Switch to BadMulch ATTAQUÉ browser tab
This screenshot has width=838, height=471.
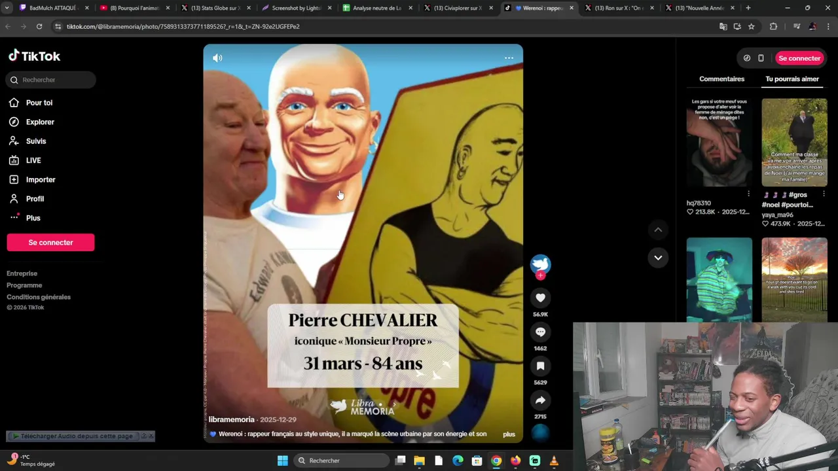(53, 8)
